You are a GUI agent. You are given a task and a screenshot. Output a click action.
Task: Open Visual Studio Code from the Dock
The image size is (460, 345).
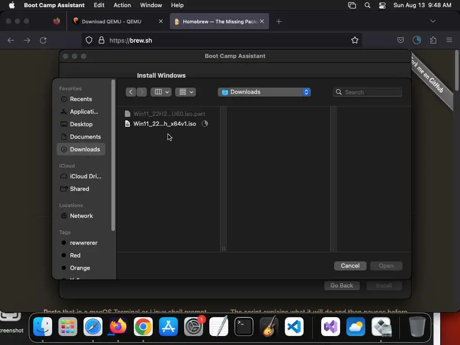[294, 327]
